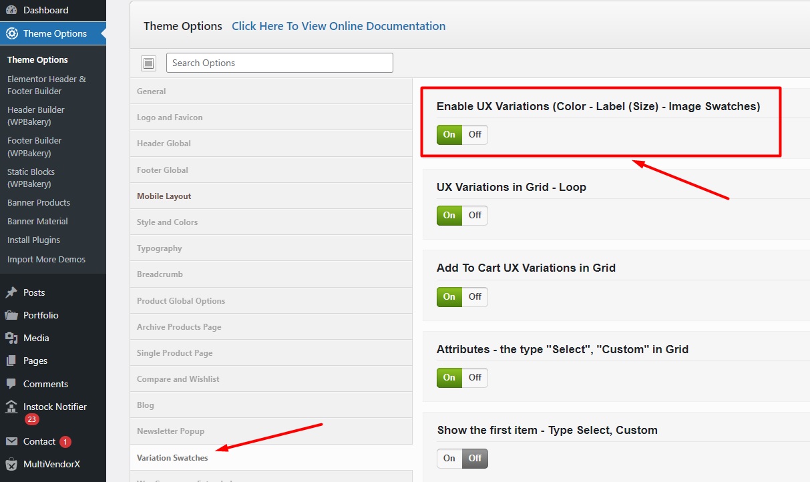Click the Posts pushpin icon
Viewport: 810px width, 482px height.
(11, 292)
